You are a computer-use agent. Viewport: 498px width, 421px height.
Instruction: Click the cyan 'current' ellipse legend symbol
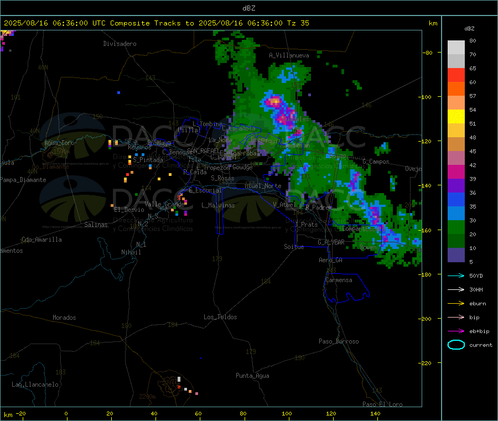pos(456,345)
